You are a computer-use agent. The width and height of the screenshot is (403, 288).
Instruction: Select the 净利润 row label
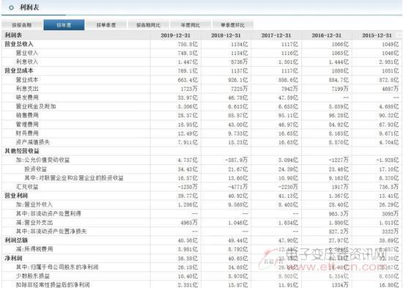tap(13, 258)
